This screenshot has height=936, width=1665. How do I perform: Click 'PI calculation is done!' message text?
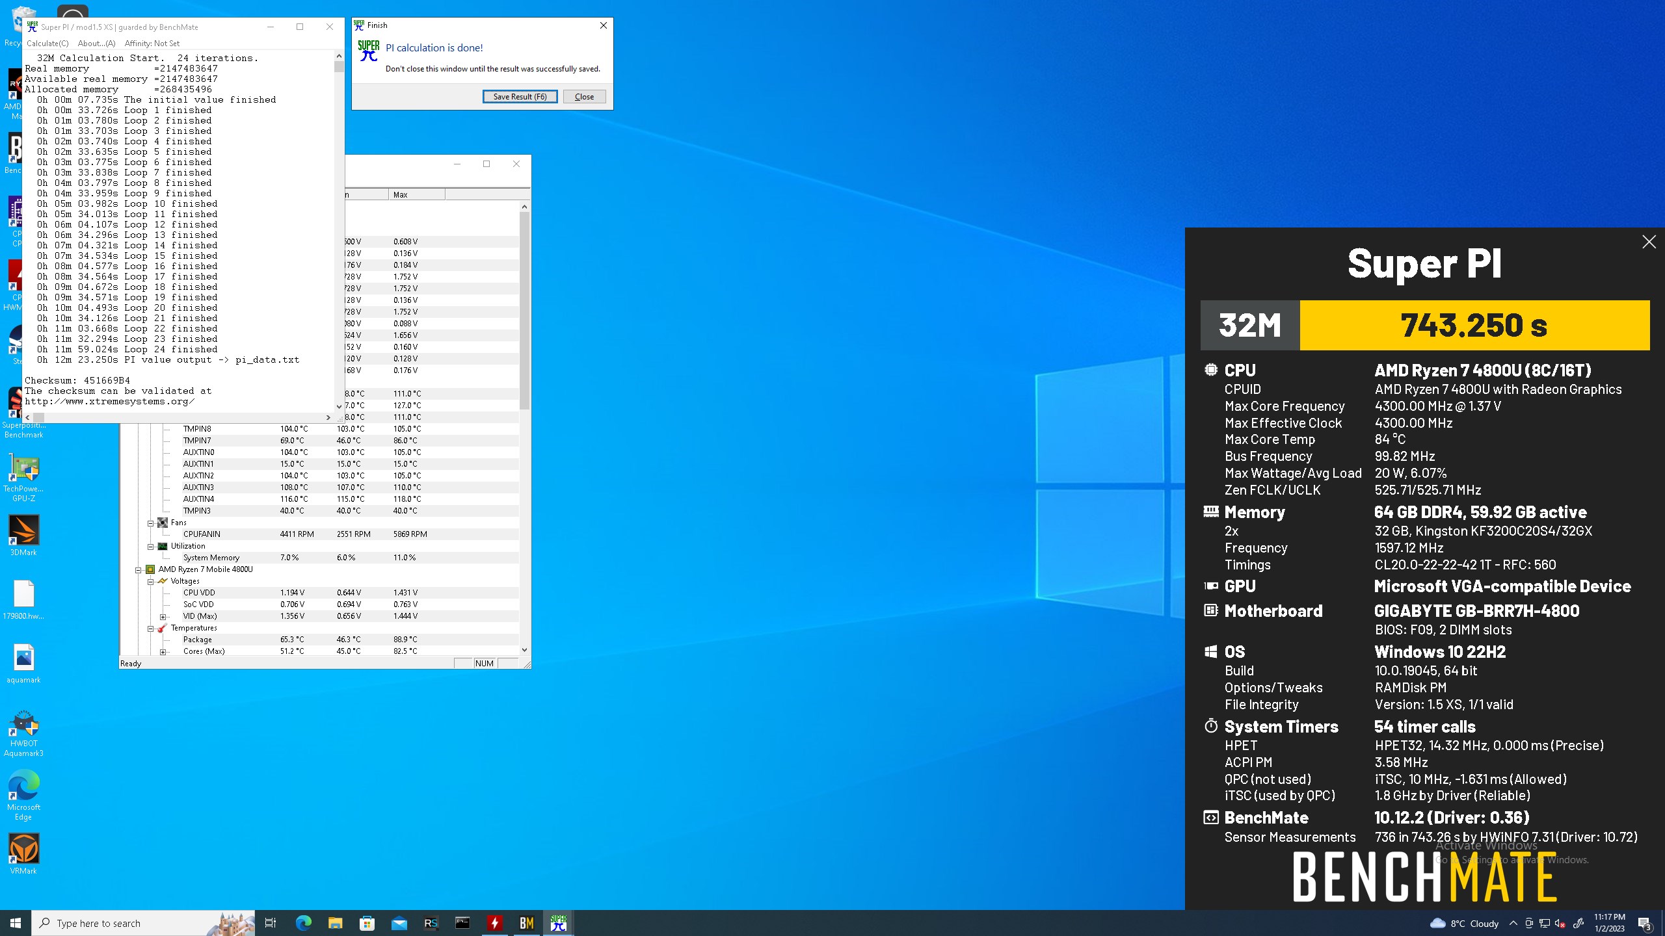(434, 47)
